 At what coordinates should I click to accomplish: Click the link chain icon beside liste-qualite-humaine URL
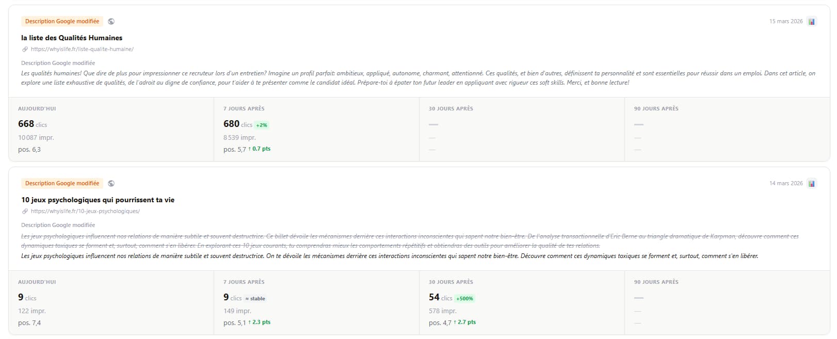(24, 49)
